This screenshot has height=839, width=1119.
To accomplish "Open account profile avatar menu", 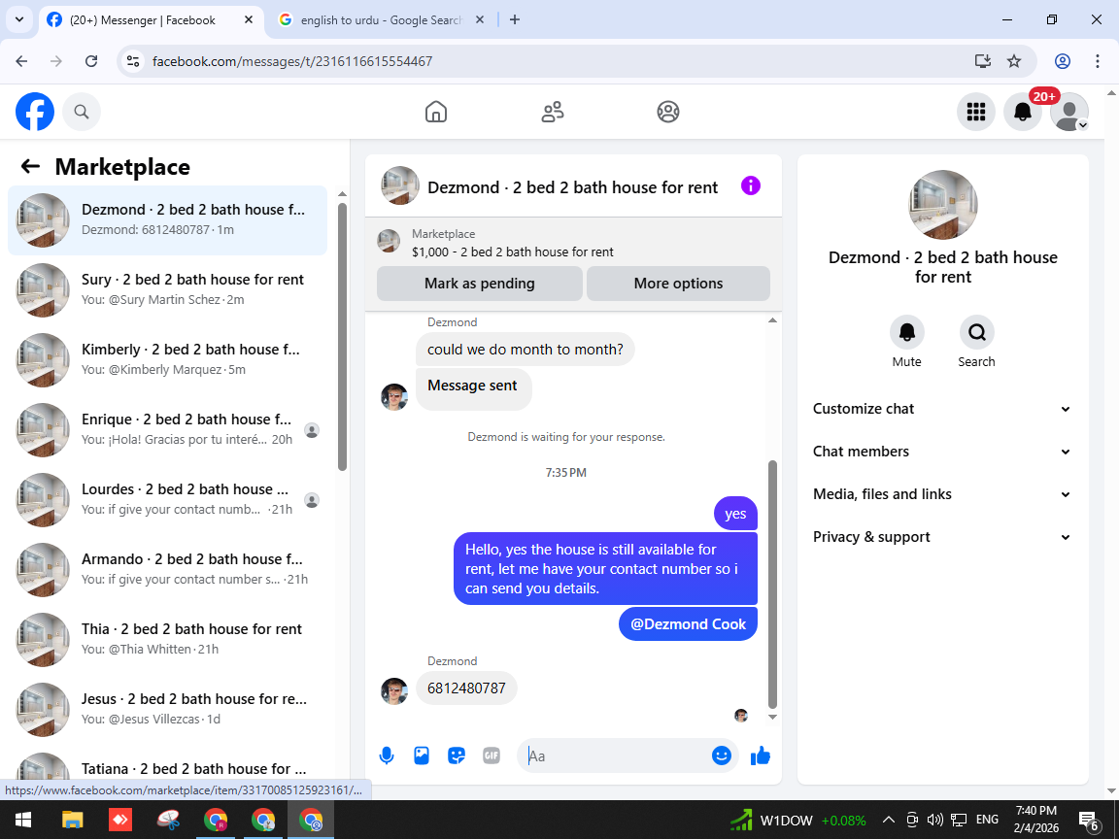I will point(1069,112).
